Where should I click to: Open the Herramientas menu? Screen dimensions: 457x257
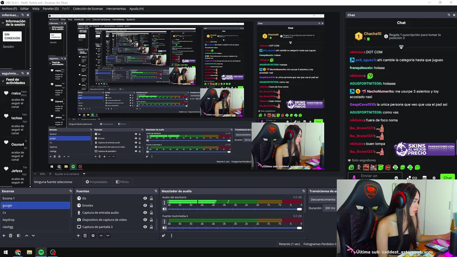click(116, 9)
